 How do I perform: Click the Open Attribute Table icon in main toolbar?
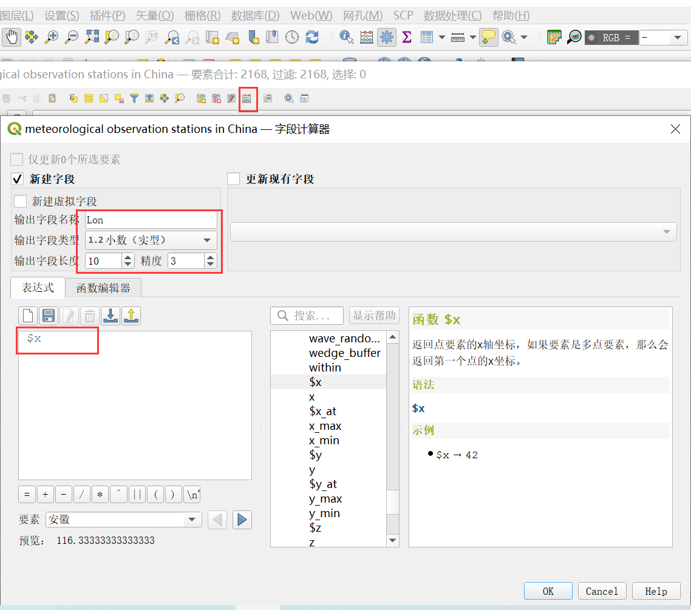pyautogui.click(x=427, y=37)
